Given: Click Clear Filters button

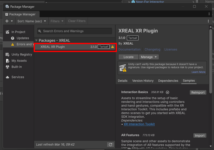Looking at the screenshot, I should [77, 21].
